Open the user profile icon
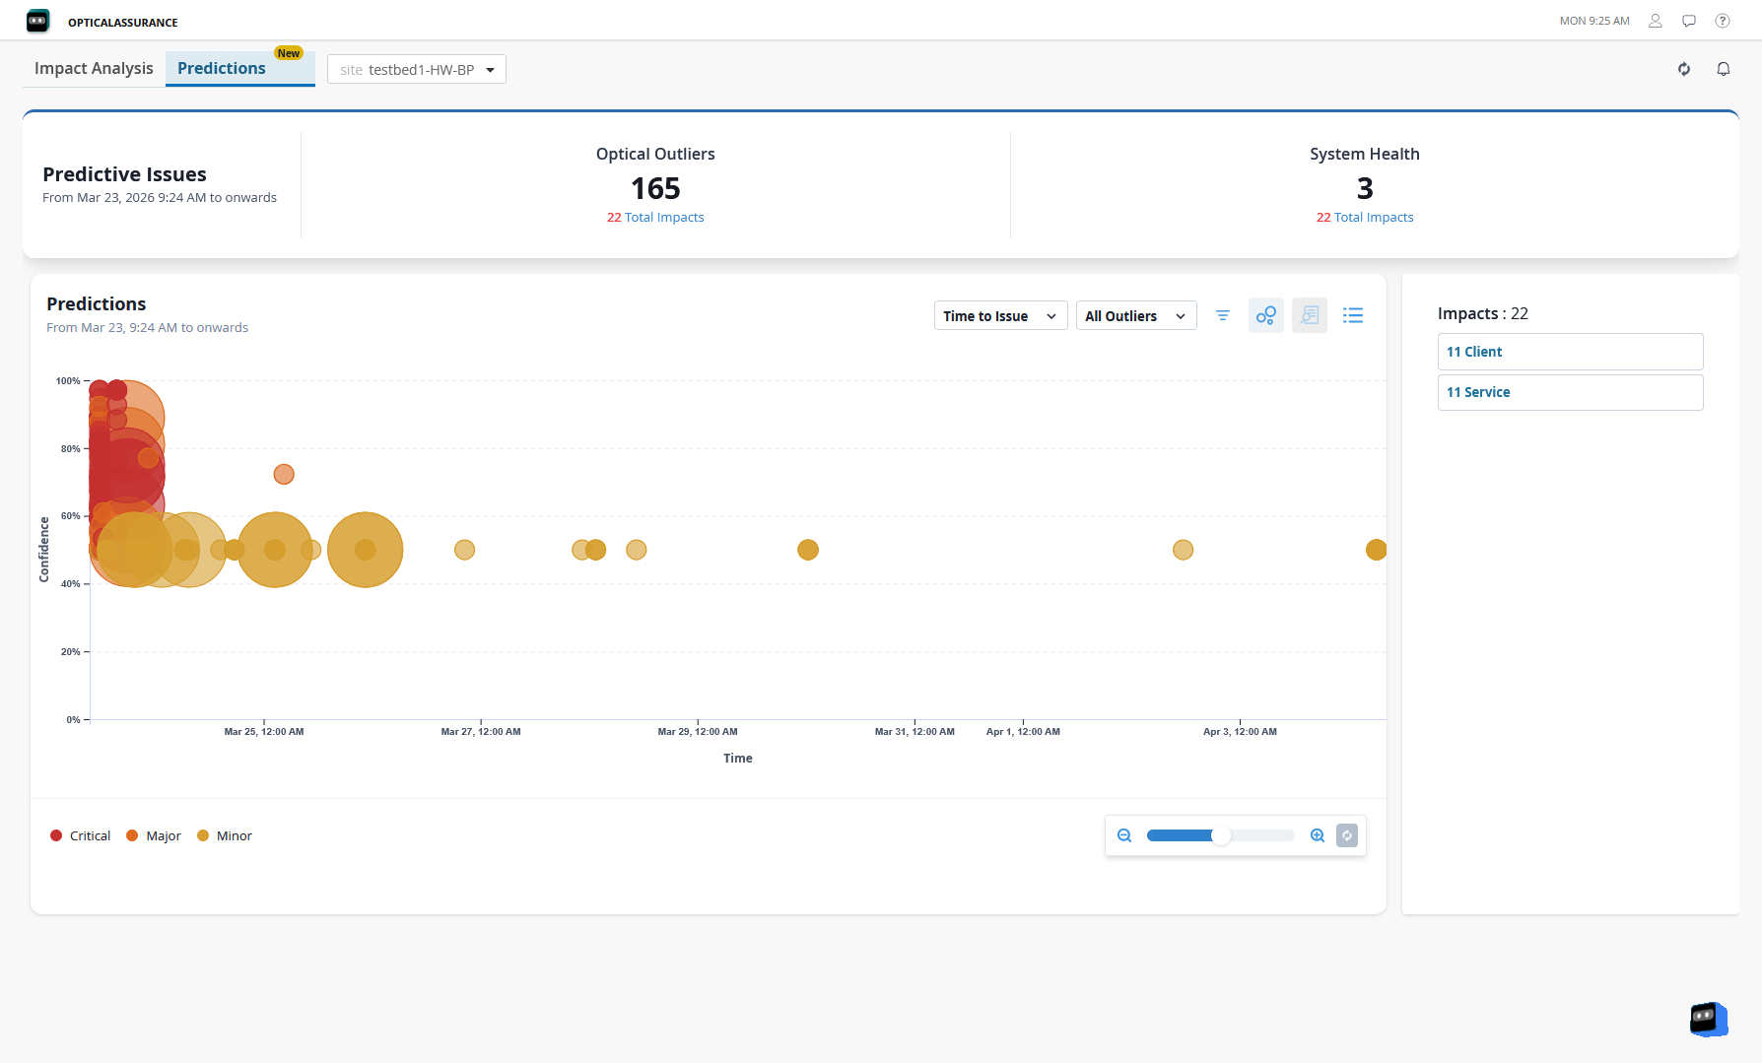This screenshot has height=1063, width=1762. point(1656,21)
